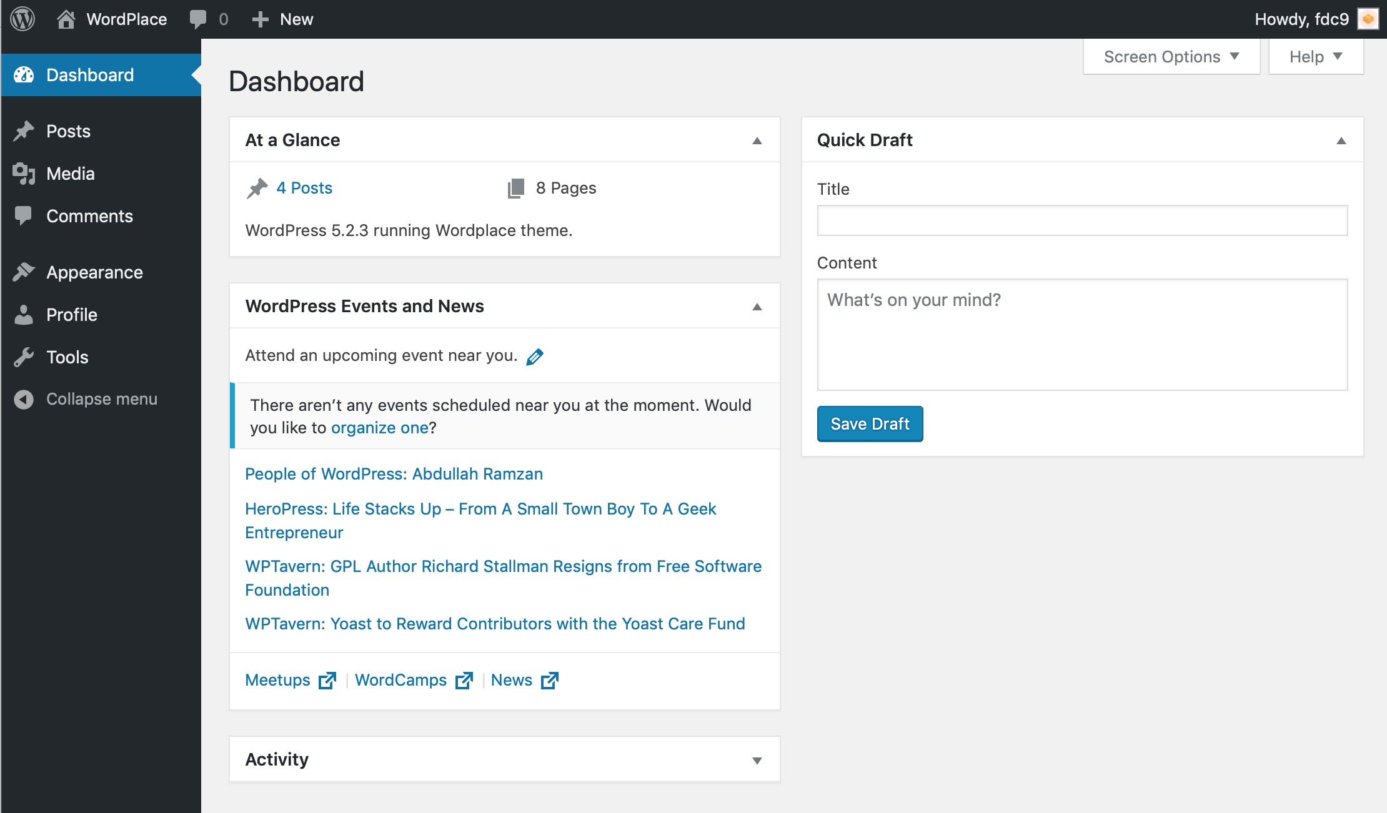Collapse the At a Glance panel
Viewport: 1387px width, 813px height.
757,140
